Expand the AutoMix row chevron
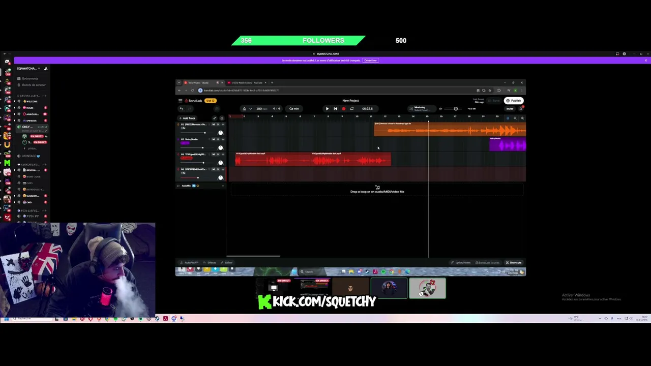Viewport: 651px width, 366px height. [223, 186]
